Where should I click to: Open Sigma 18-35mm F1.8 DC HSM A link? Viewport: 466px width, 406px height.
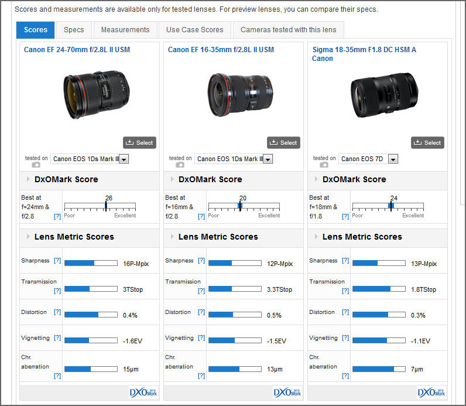364,54
